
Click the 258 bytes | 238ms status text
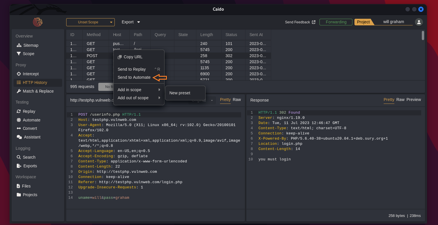(405, 216)
